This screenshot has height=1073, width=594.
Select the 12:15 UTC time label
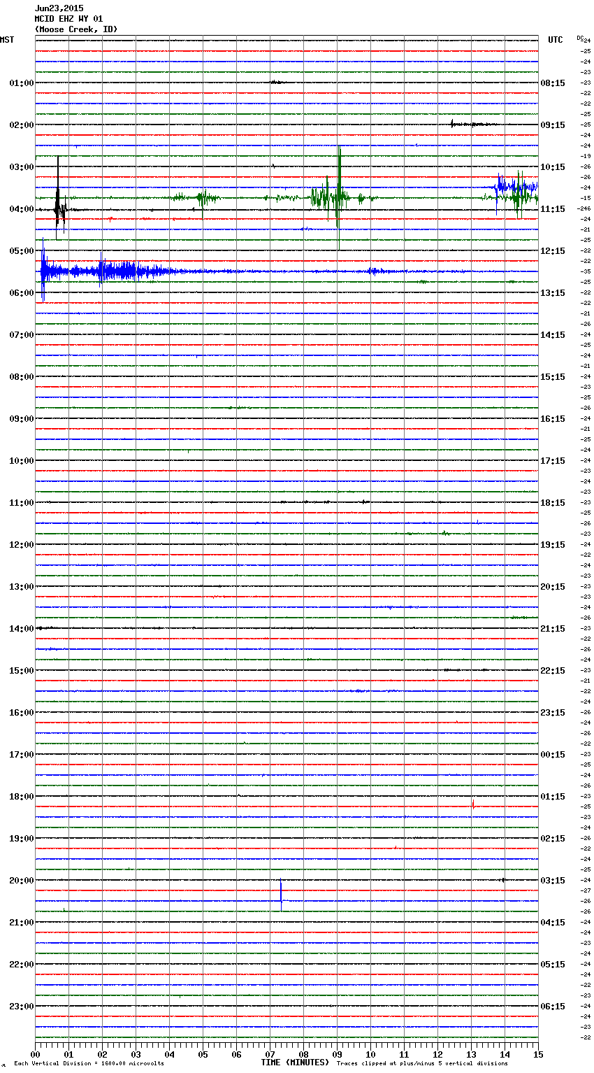pos(553,251)
